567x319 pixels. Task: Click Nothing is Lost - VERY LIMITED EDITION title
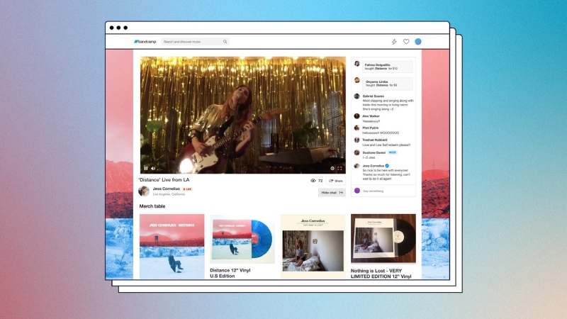pyautogui.click(x=381, y=274)
